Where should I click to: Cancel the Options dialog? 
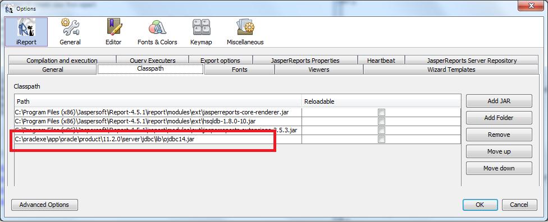pyautogui.click(x=519, y=205)
